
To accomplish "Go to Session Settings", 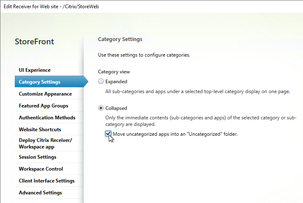I will (49, 157).
